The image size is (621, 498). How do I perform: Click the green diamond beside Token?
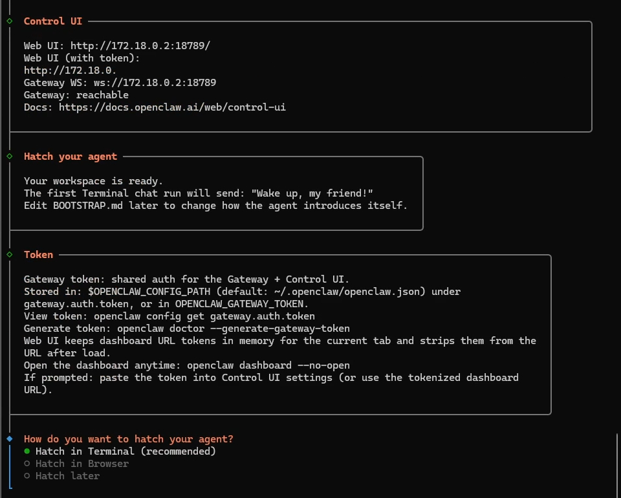pyautogui.click(x=10, y=255)
